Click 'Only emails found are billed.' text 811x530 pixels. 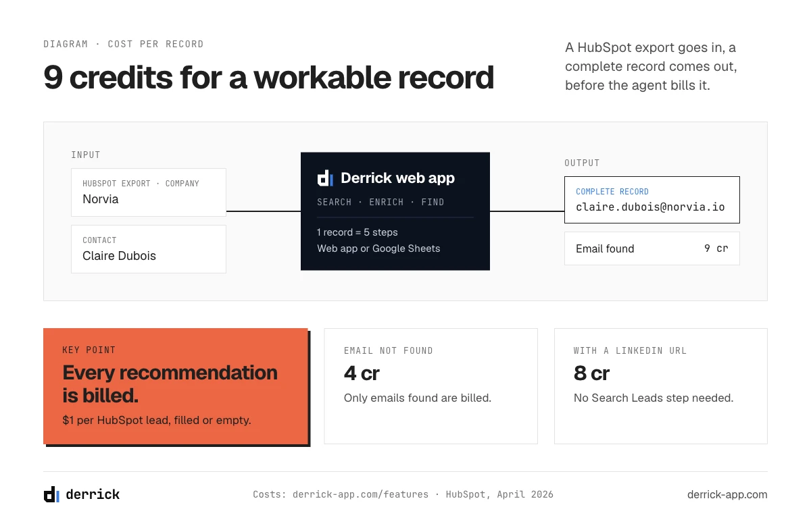point(418,398)
